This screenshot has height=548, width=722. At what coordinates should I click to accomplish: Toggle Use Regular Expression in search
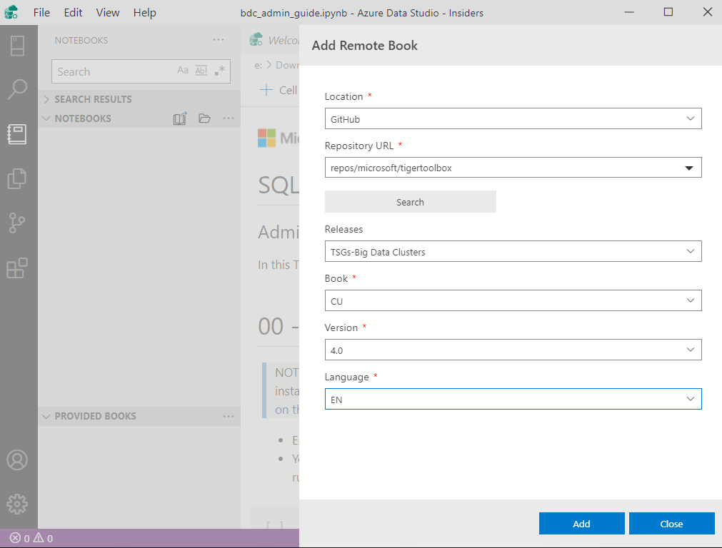220,71
